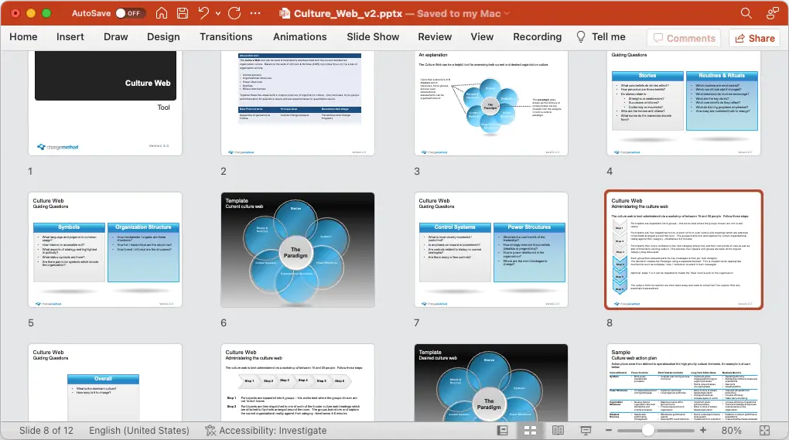Viewport: 789px width, 440px height.
Task: Open the Review tab
Action: pyautogui.click(x=435, y=36)
